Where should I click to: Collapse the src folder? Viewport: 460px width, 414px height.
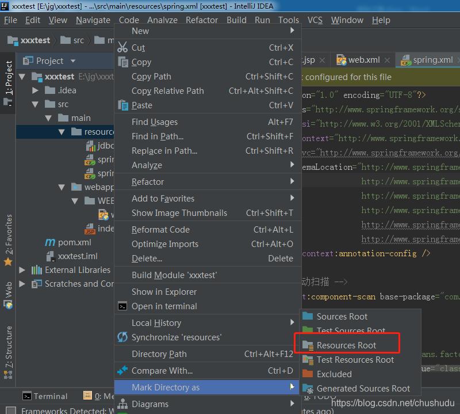tap(35, 104)
